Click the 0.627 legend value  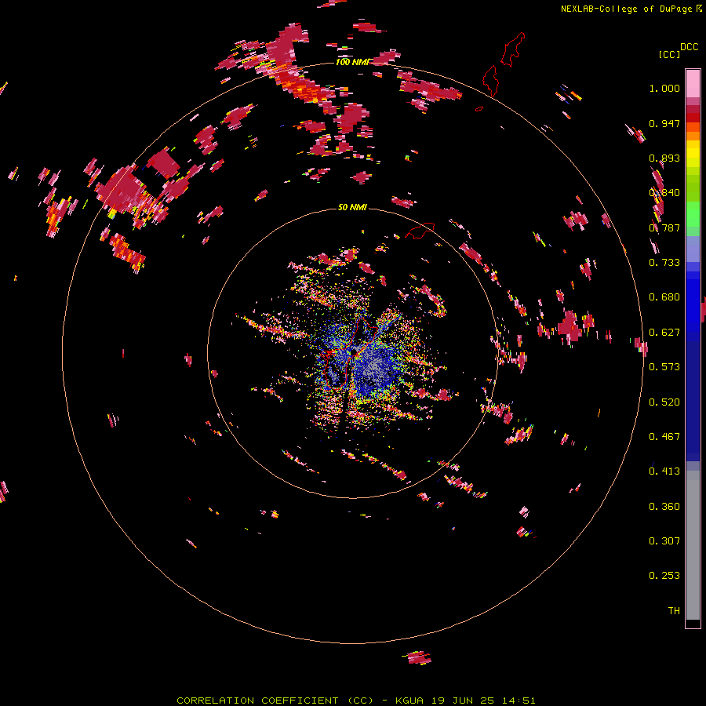point(664,333)
